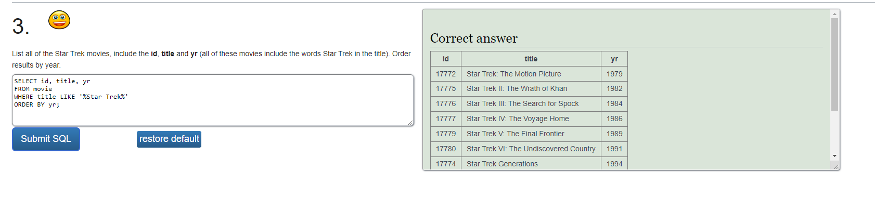Screen dimensions: 875x197
Task: Click the 'id' column header
Action: click(x=446, y=59)
